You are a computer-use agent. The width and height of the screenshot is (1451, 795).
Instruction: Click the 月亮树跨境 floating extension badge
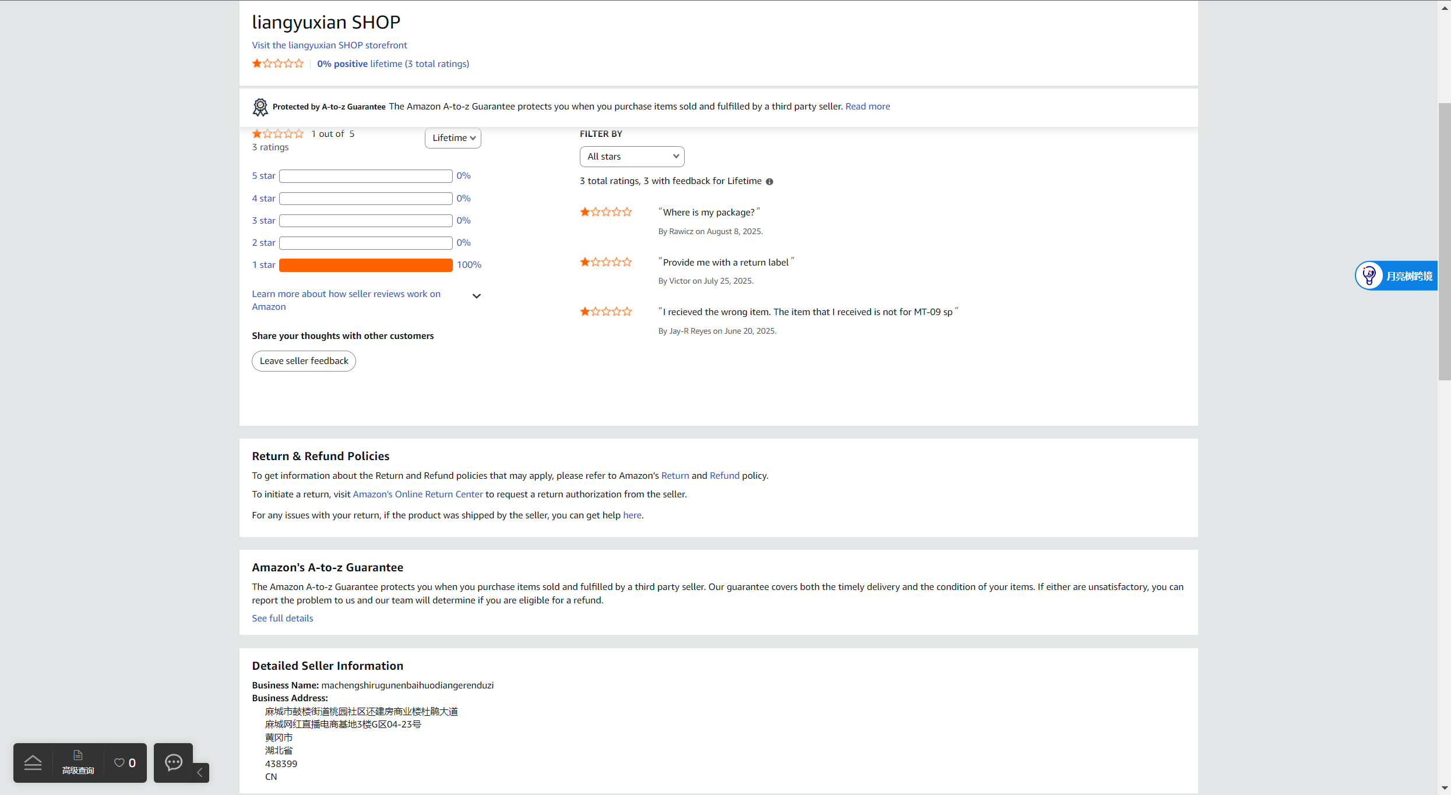(1396, 275)
